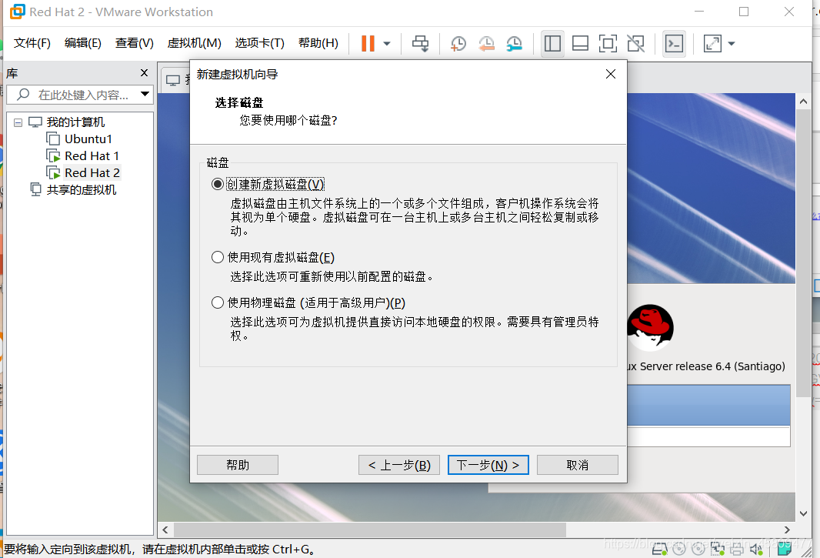820x558 pixels.
Task: Click the vertical scrollbar down arrow
Action: [803, 513]
